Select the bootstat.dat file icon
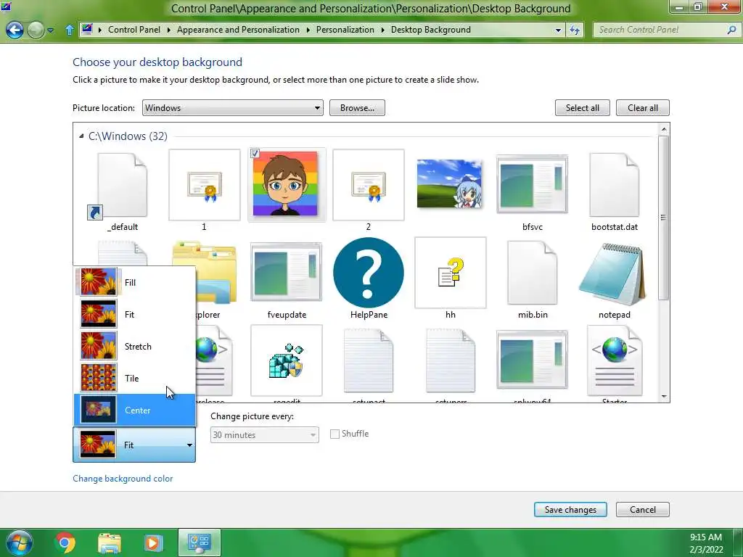The image size is (743, 557). [x=614, y=185]
